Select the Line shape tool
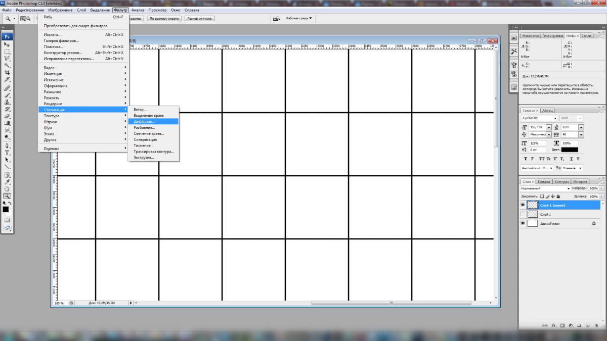The image size is (607, 341). pos(8,166)
